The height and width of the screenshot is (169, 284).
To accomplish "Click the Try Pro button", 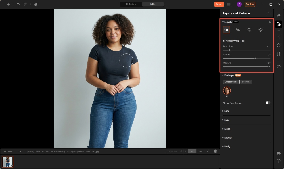I will pos(250,4).
